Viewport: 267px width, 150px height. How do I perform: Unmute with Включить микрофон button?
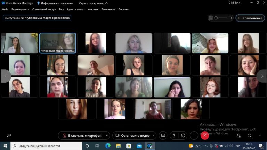[x=82, y=135]
